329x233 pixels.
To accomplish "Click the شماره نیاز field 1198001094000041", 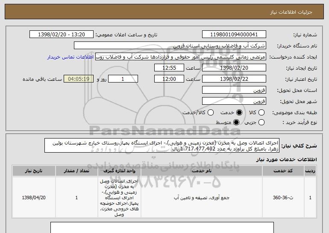I will 234,35.
